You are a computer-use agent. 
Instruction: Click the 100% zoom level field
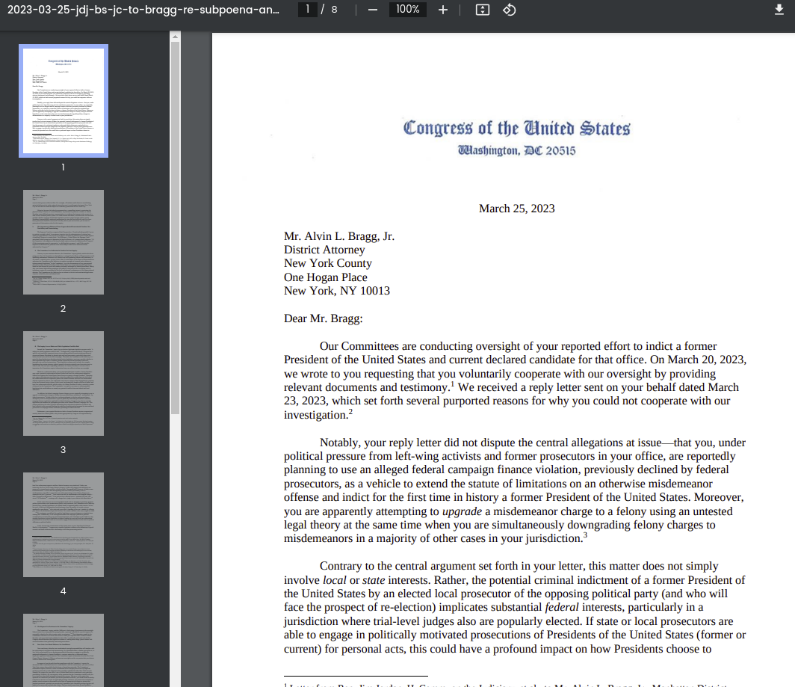point(408,9)
